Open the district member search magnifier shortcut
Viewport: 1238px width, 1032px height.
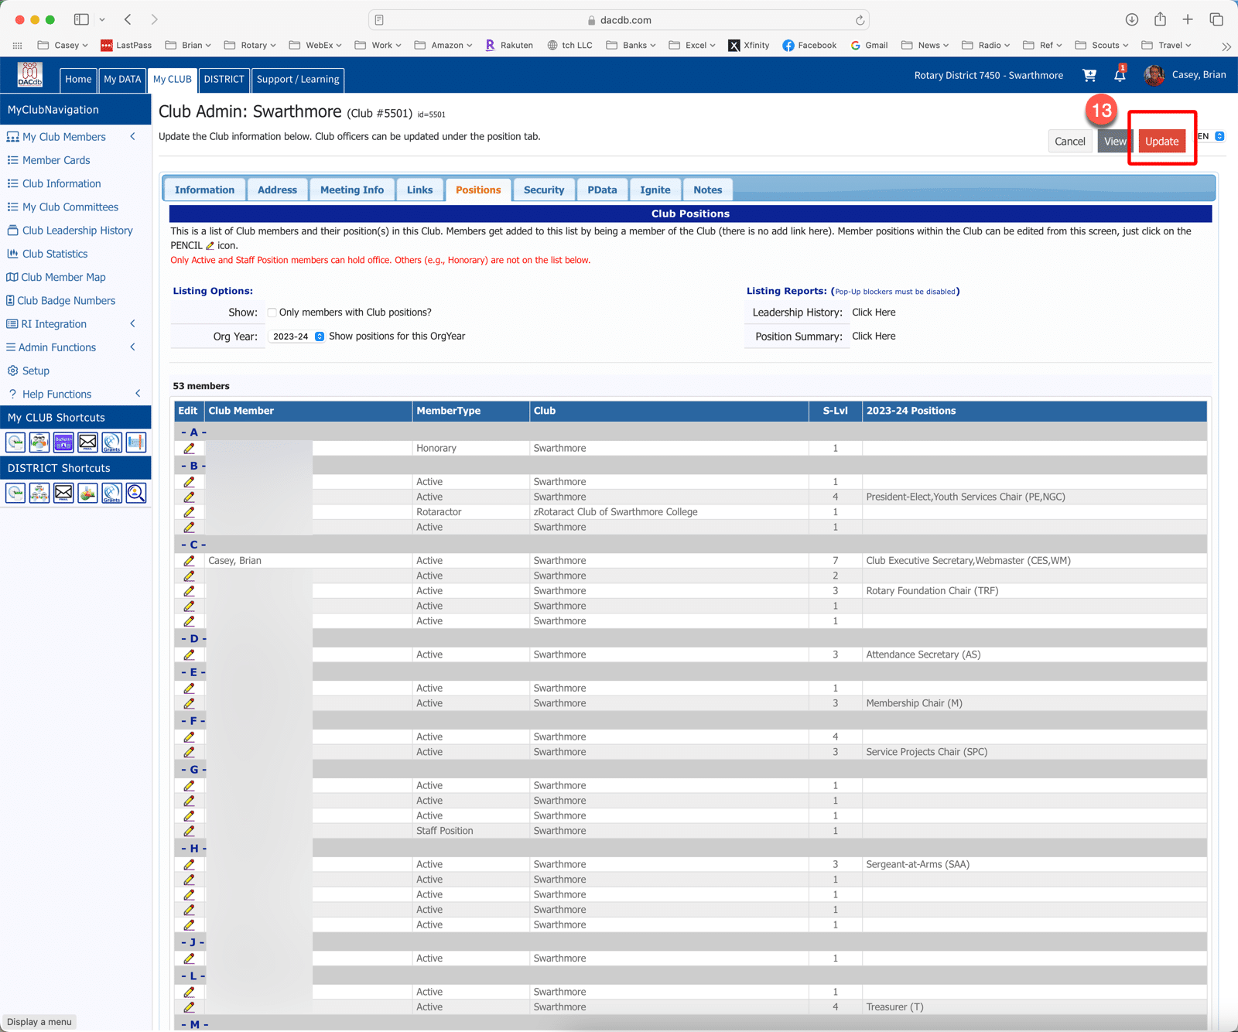tap(135, 493)
